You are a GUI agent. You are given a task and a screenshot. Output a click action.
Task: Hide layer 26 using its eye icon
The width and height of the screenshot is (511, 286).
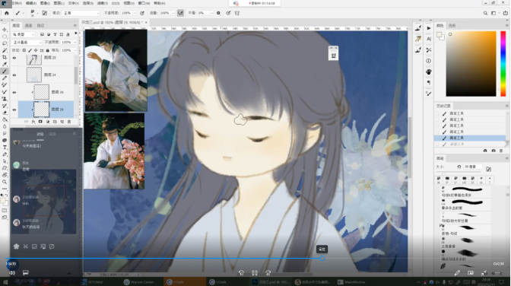click(14, 92)
